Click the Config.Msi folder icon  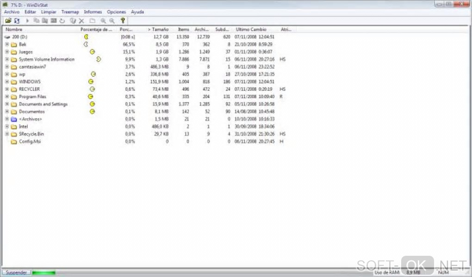click(x=14, y=142)
